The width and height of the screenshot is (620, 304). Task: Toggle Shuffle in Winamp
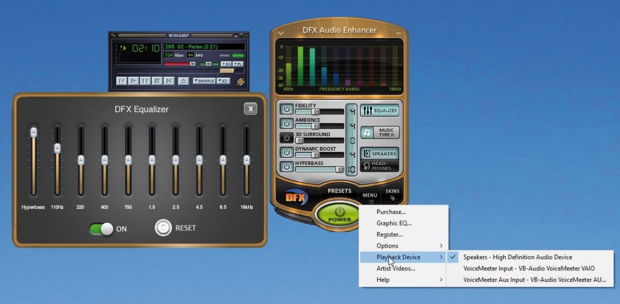[204, 81]
